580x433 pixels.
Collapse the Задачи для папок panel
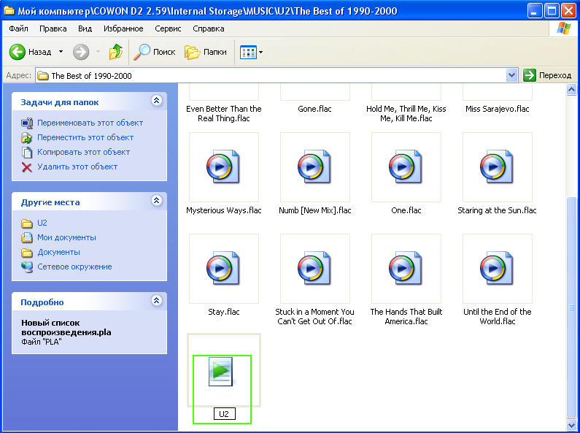pyautogui.click(x=156, y=100)
